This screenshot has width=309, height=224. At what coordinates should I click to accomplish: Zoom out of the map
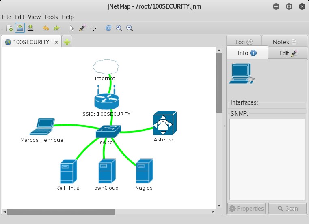(130, 28)
